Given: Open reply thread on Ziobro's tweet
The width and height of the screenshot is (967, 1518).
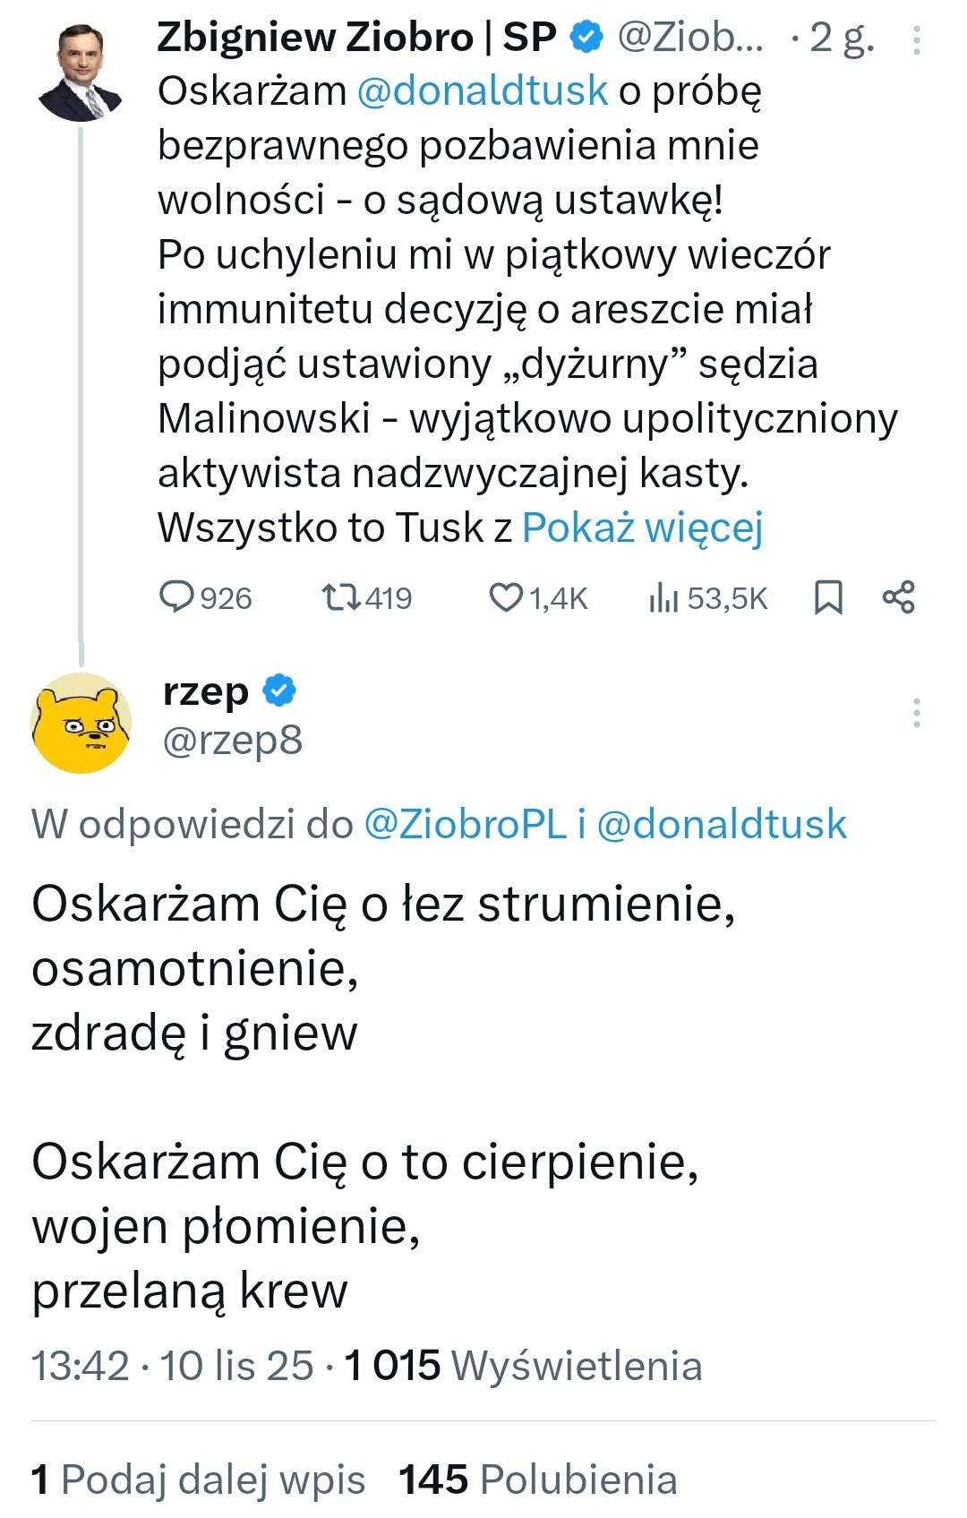Looking at the screenshot, I should click(205, 597).
